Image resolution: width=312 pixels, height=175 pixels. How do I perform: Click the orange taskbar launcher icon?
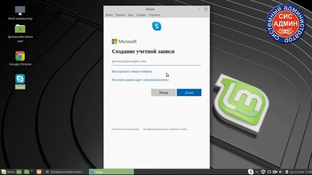(39, 172)
